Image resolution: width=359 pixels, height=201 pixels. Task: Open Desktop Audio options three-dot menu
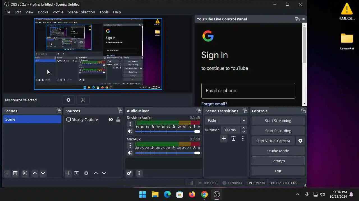coord(130,124)
